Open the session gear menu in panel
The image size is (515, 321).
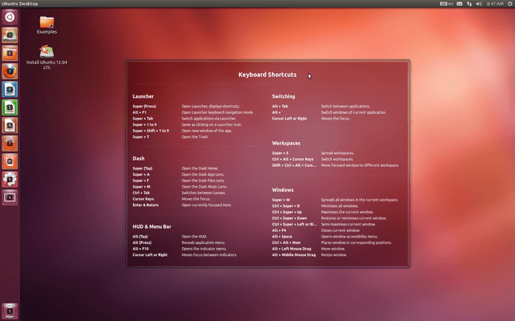(x=509, y=4)
